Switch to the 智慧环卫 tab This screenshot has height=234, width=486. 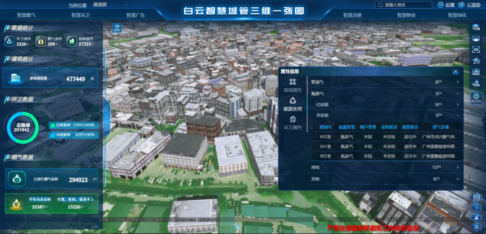point(80,15)
